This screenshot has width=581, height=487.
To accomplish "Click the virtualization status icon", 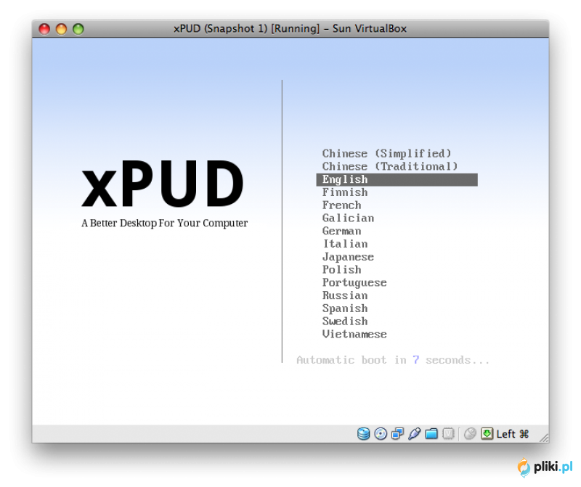I will tap(448, 433).
